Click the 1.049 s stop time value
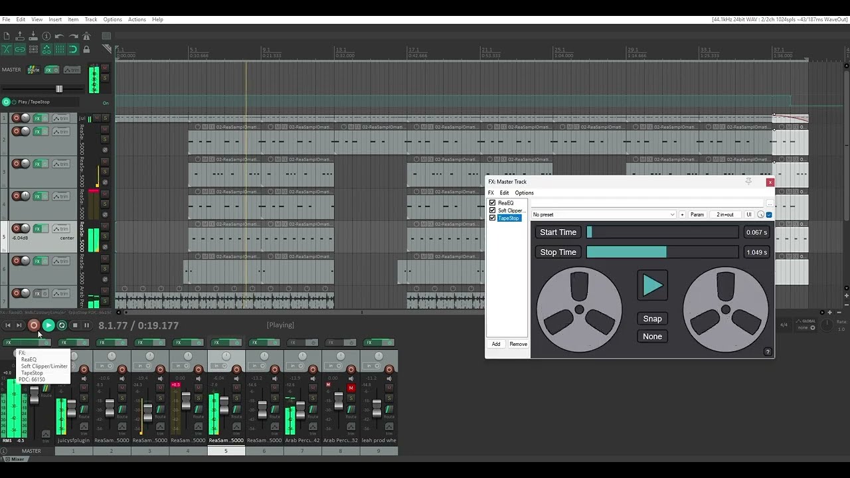 [756, 252]
